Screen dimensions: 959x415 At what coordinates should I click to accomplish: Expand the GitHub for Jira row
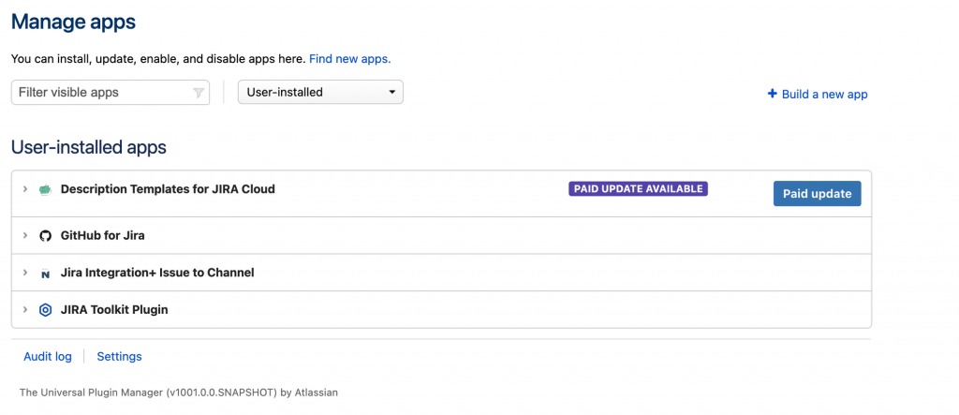pos(26,235)
